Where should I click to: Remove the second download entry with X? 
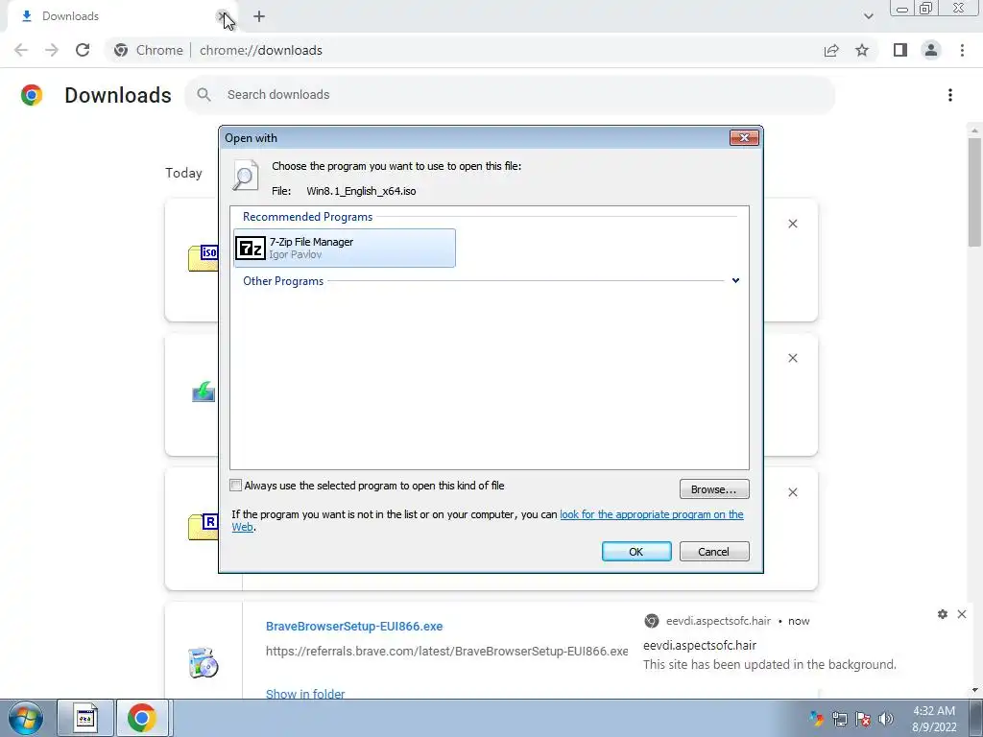(792, 358)
